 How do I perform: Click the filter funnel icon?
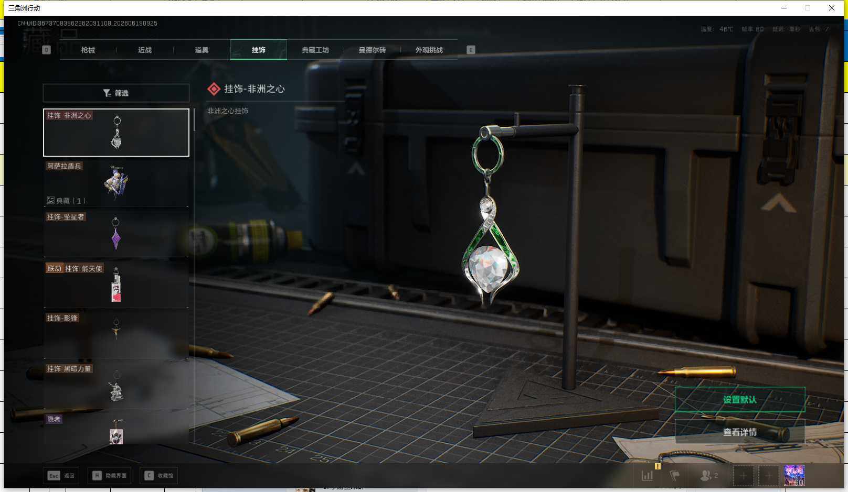coord(107,93)
